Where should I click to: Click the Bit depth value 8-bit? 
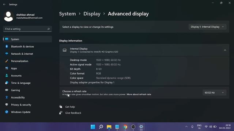tap(99, 69)
